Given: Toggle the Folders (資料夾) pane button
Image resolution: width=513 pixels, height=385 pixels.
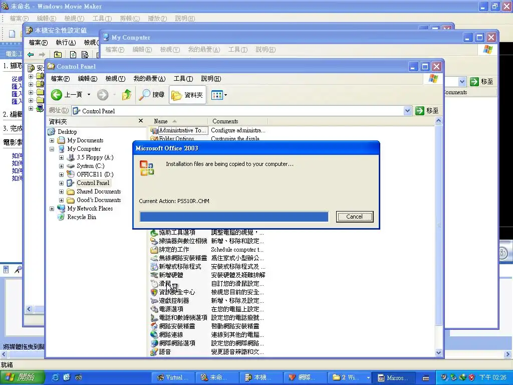Looking at the screenshot, I should pos(187,95).
